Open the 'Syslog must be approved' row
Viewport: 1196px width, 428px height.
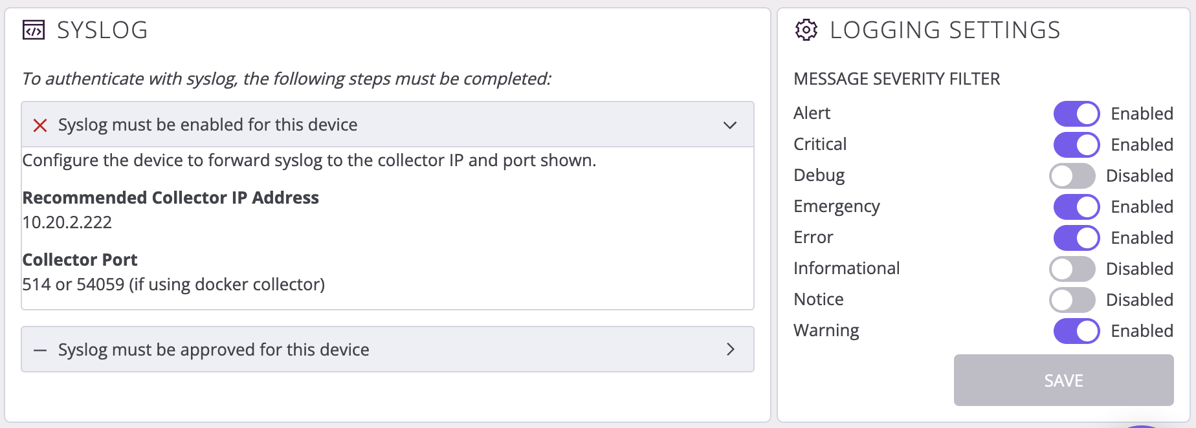pyautogui.click(x=388, y=349)
